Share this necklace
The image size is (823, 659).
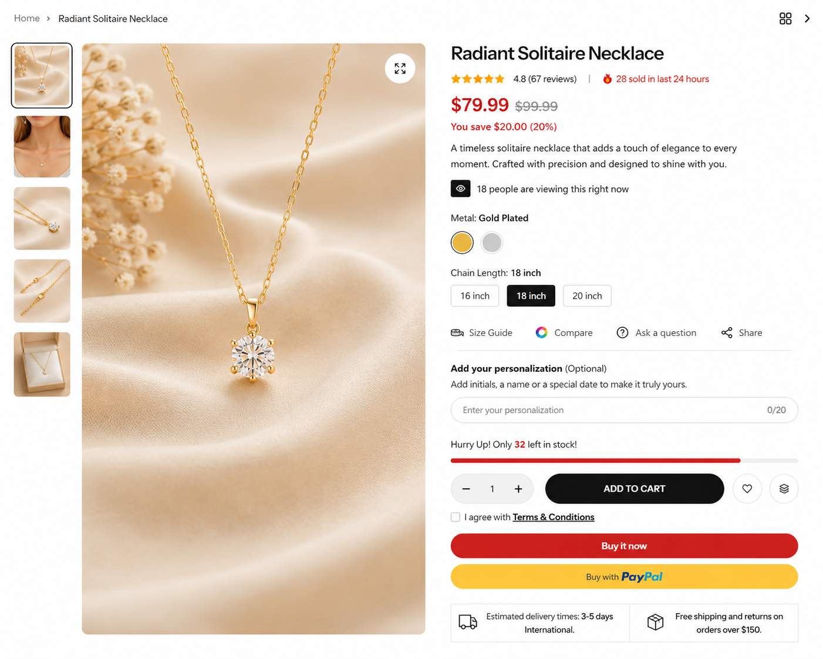(x=742, y=332)
